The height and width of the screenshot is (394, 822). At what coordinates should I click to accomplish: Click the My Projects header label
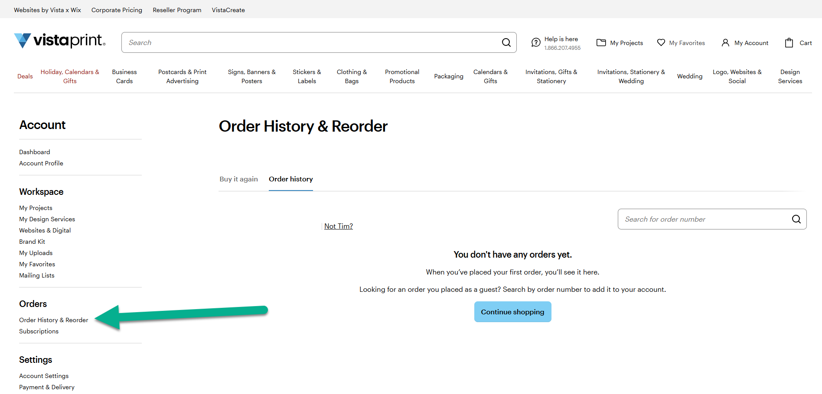[x=626, y=43]
